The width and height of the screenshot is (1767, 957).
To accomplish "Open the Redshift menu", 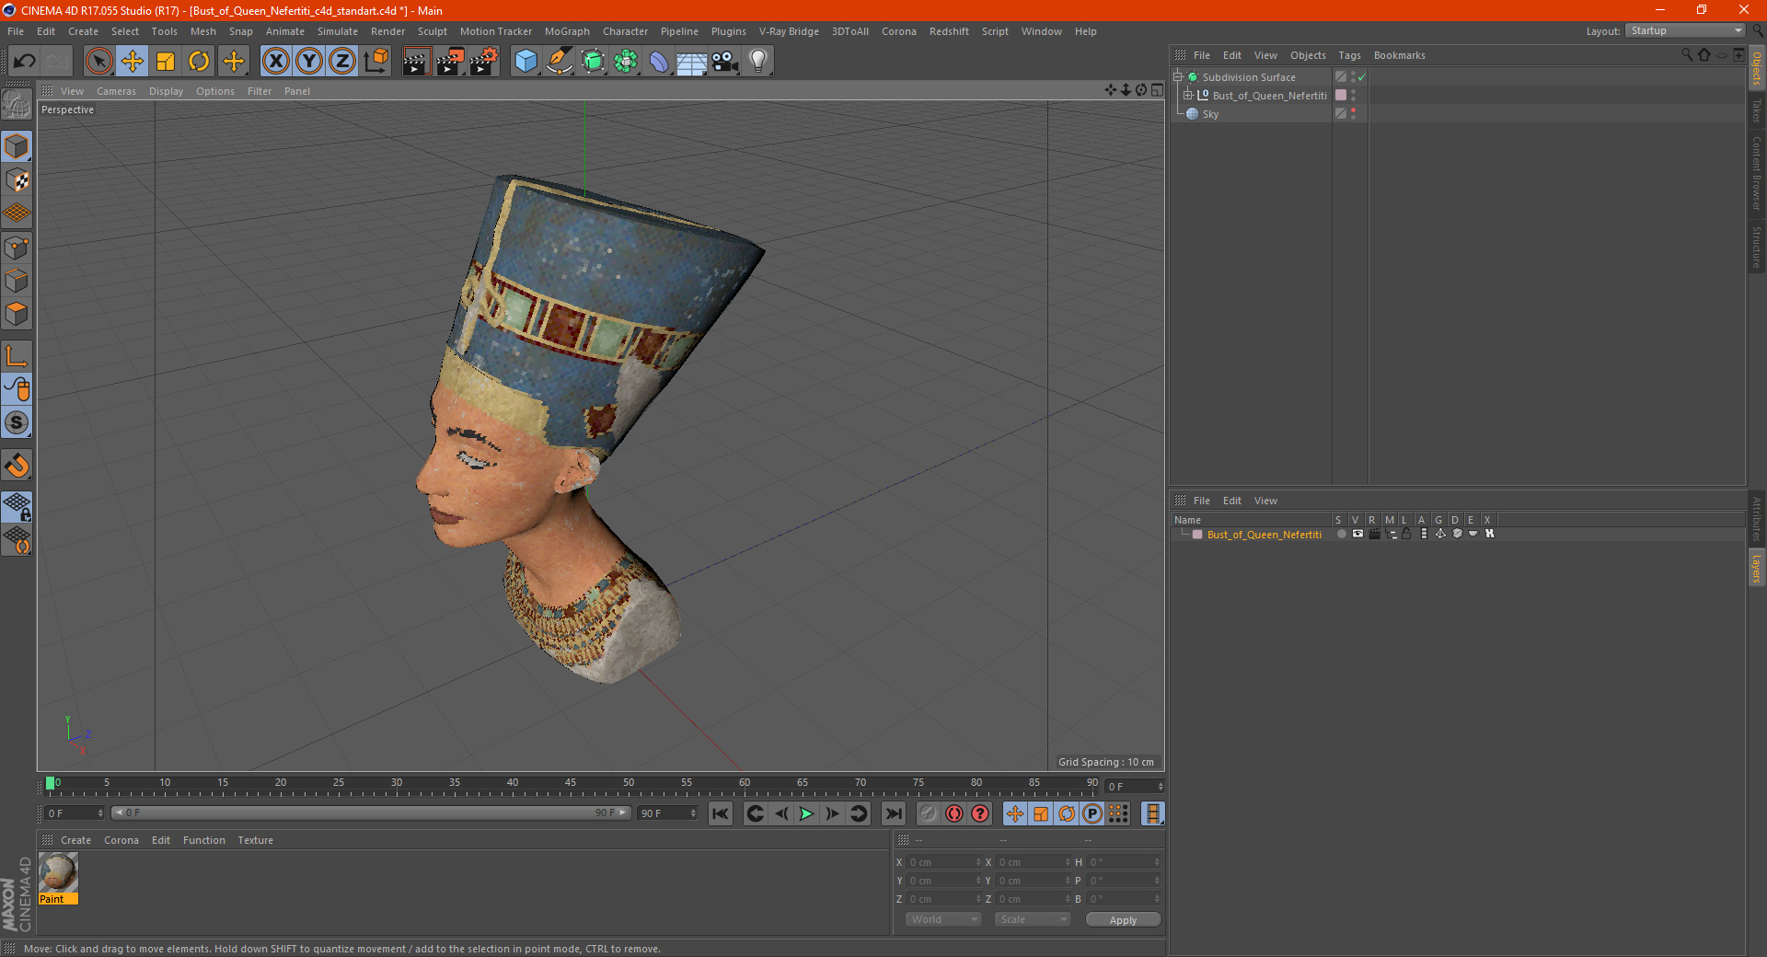I will pos(949,31).
